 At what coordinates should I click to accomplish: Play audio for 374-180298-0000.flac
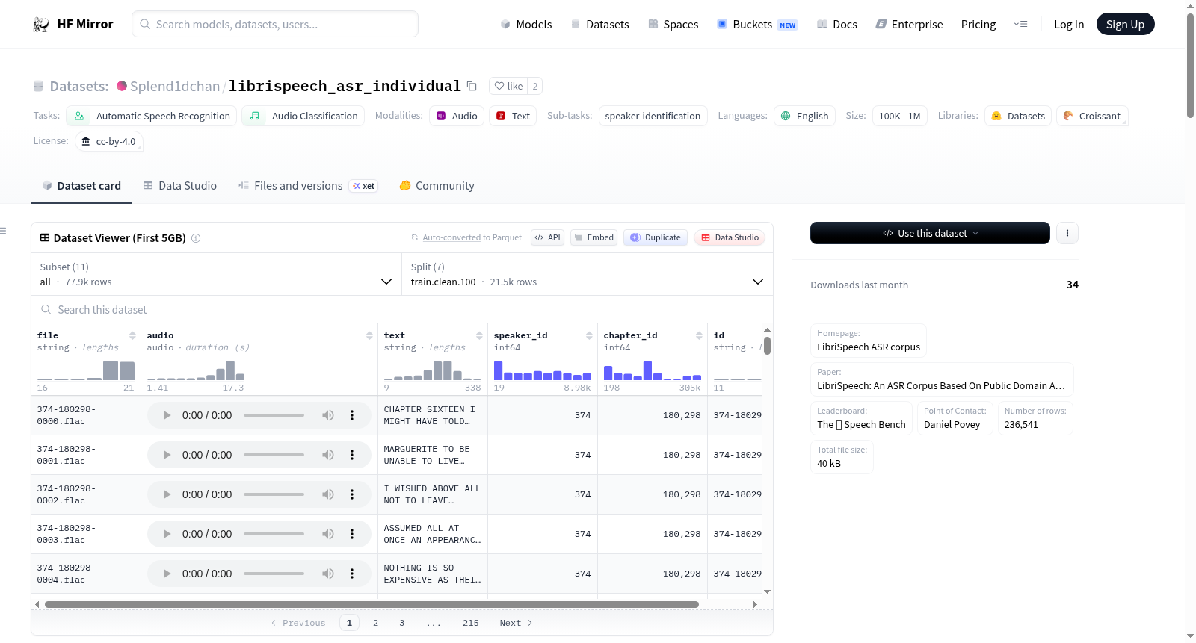pos(167,415)
